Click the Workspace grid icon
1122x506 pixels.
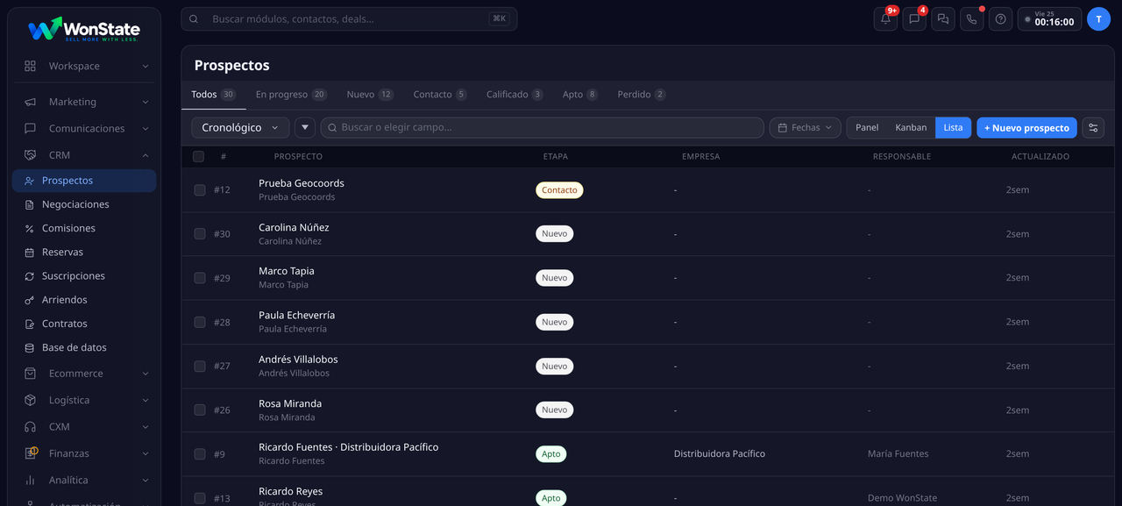click(x=31, y=66)
